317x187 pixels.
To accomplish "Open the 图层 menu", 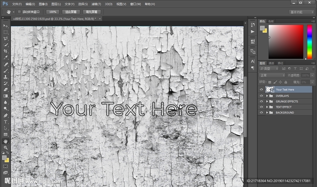I will click(56, 4).
